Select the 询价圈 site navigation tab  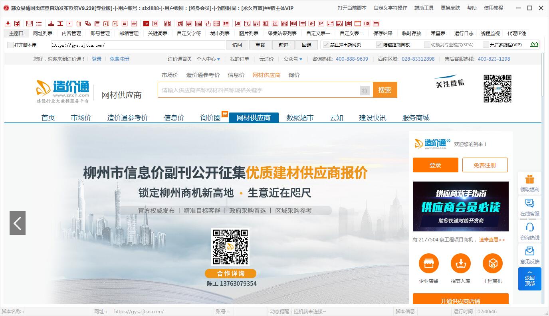(210, 117)
